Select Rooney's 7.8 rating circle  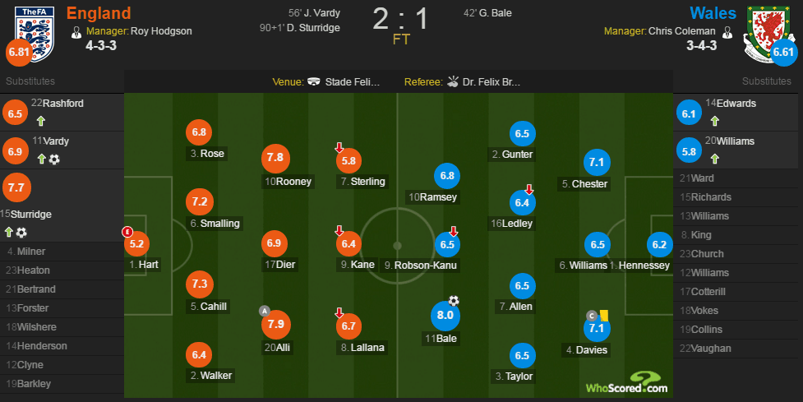click(275, 158)
